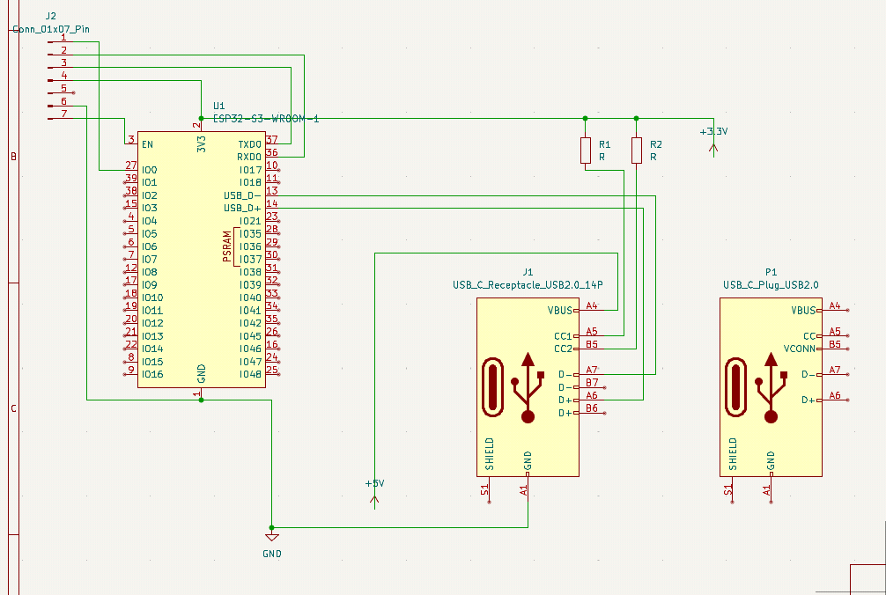This screenshot has width=886, height=595.
Task: Click VBUS pin label on J1 receptacle
Action: 560,311
